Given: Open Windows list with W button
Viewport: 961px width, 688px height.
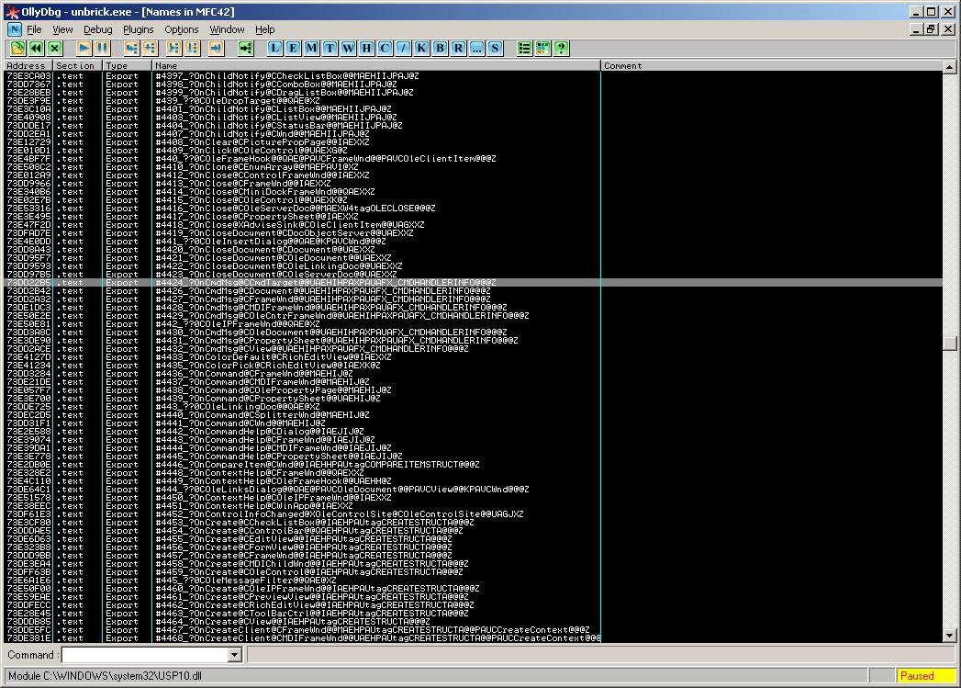Looking at the screenshot, I should point(348,48).
